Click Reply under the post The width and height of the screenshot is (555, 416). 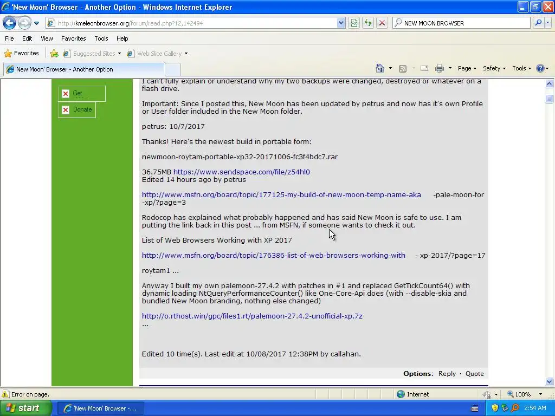pyautogui.click(x=447, y=374)
